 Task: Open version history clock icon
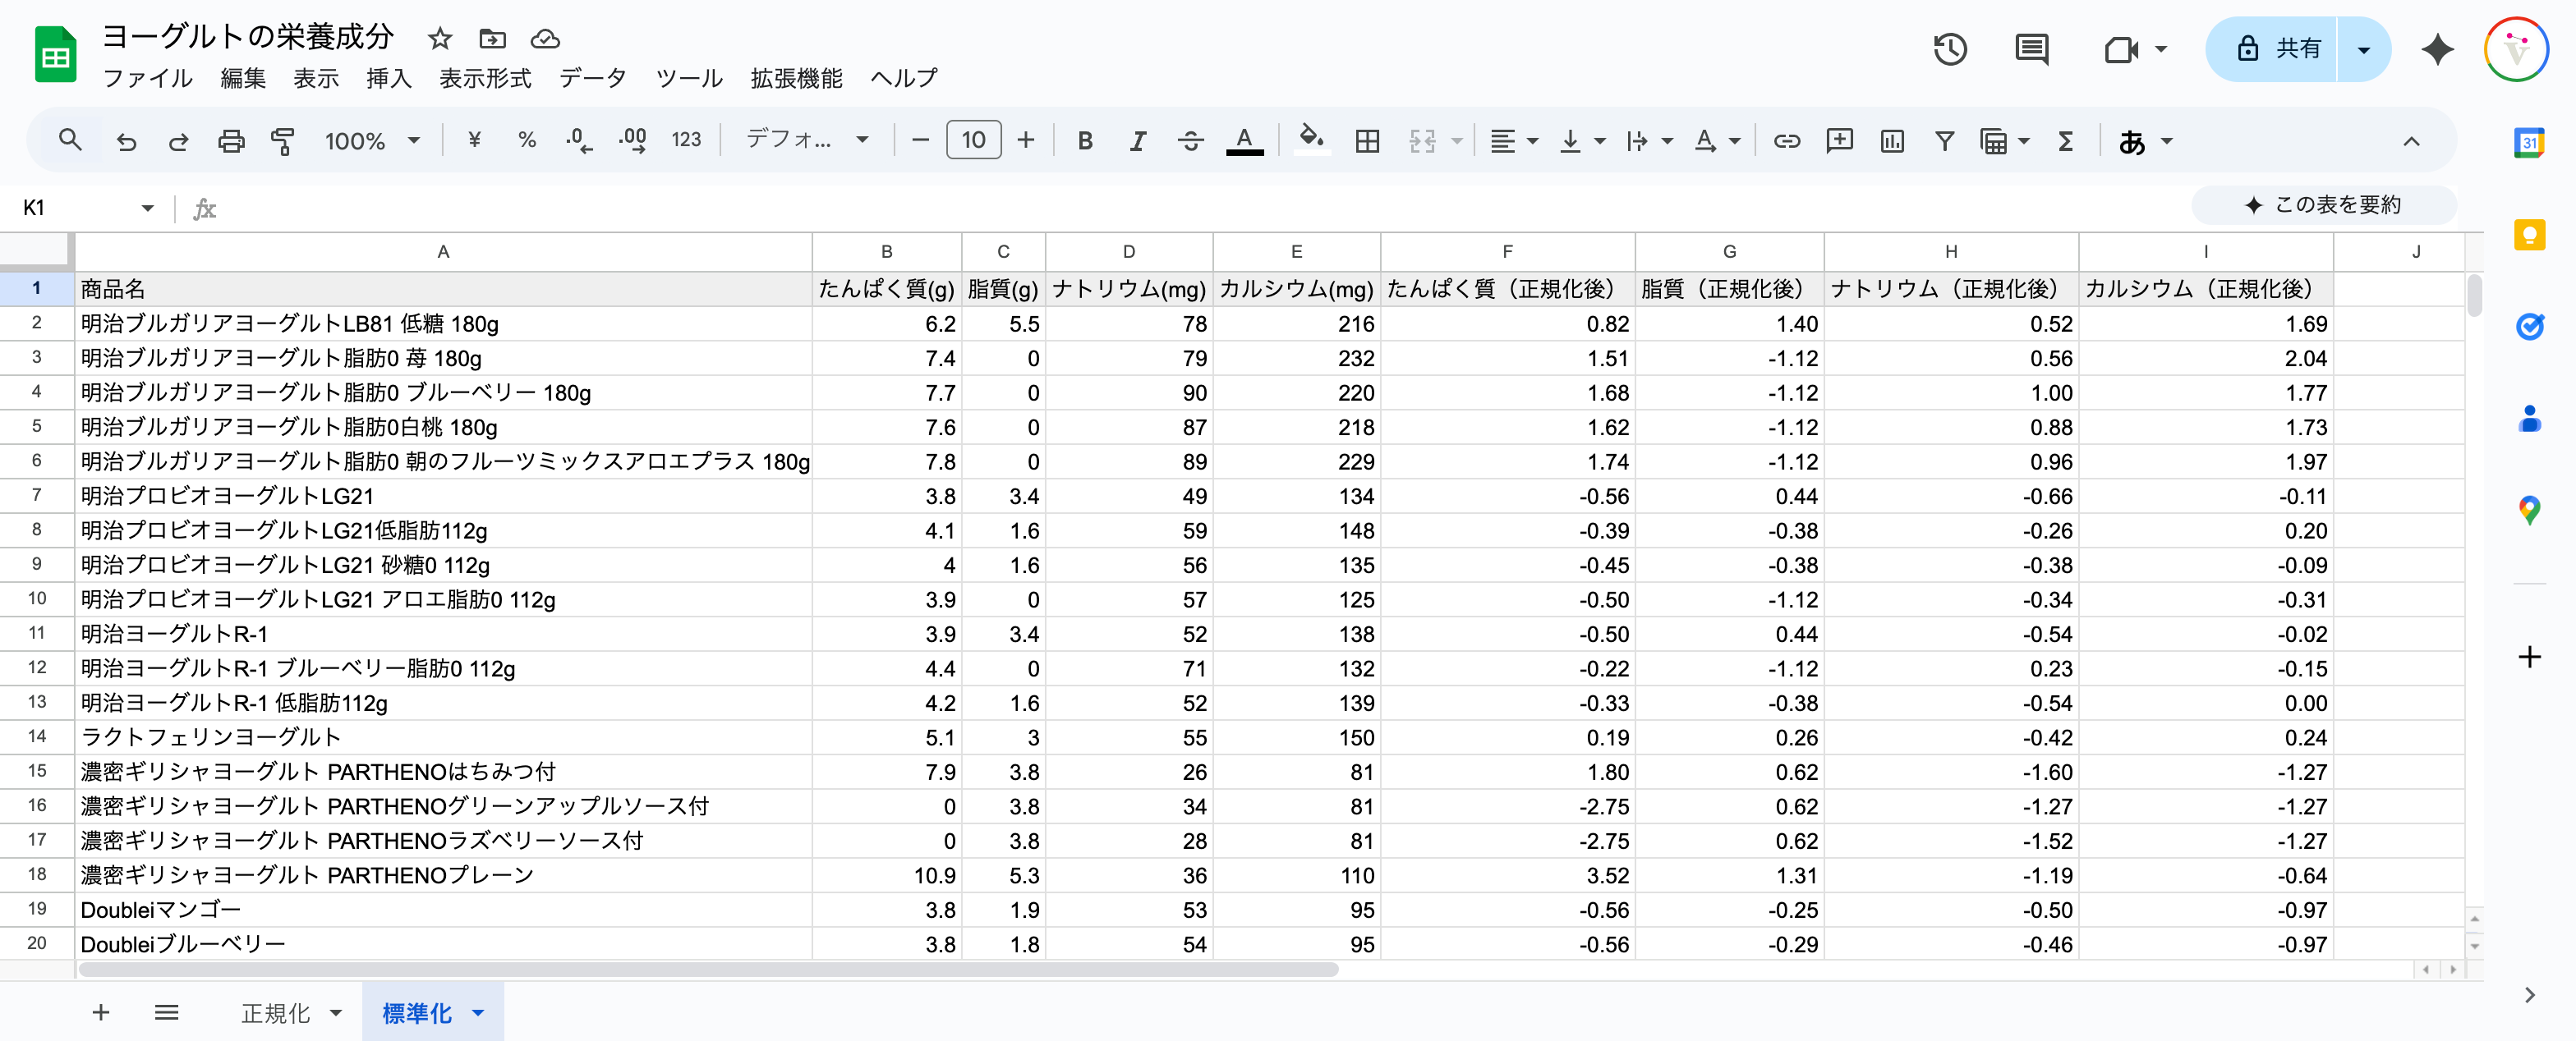[x=1949, y=49]
